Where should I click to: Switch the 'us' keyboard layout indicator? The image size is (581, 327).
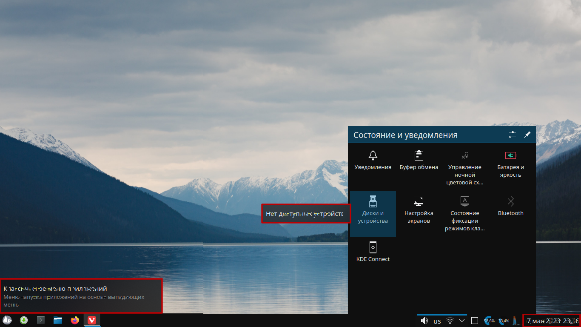[x=437, y=321]
